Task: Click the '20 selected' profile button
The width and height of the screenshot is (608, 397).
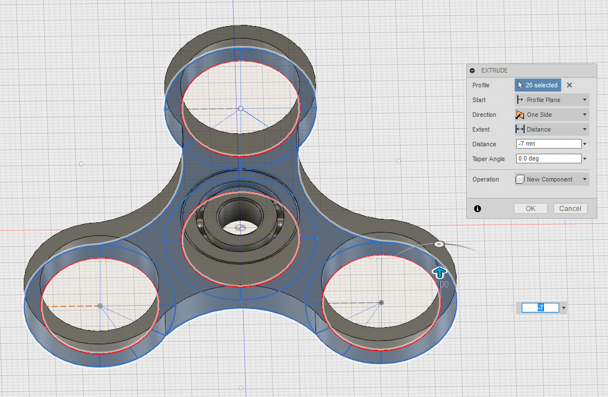Action: click(x=538, y=85)
